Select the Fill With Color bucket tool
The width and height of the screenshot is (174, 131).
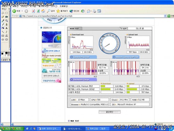coord(7,17)
